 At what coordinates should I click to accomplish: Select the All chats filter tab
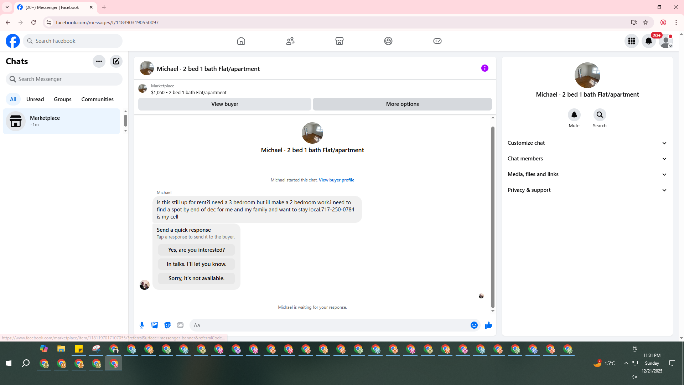tap(13, 99)
